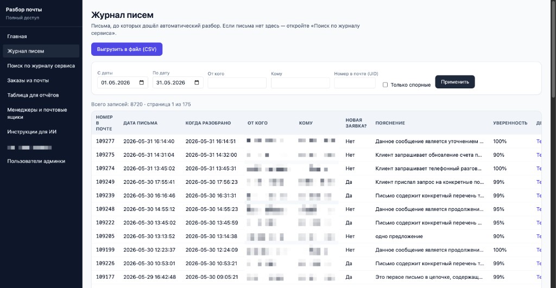
Task: Enable the "Только спорные" checkbox
Action: [x=385, y=85]
